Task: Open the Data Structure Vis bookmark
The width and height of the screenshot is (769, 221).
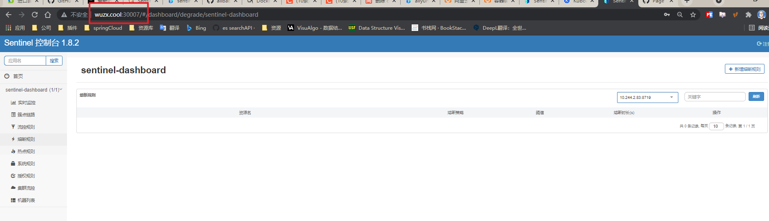Action: click(x=377, y=28)
